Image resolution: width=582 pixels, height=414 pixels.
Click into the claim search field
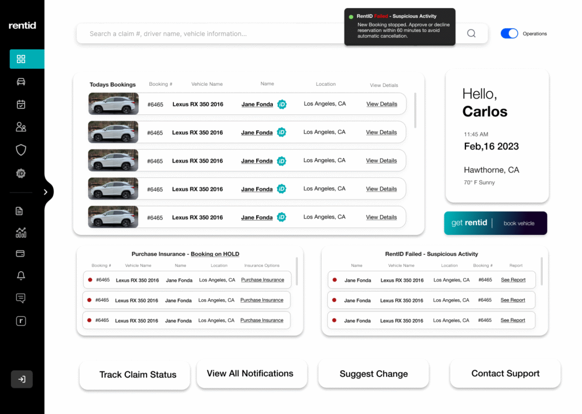(227, 34)
